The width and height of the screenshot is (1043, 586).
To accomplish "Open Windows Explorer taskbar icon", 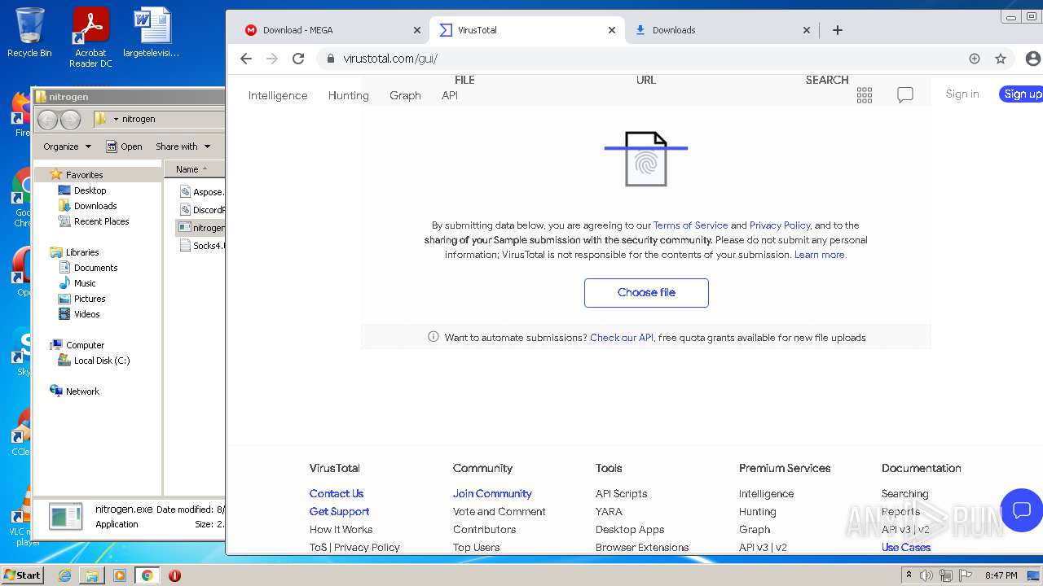I will (x=92, y=575).
